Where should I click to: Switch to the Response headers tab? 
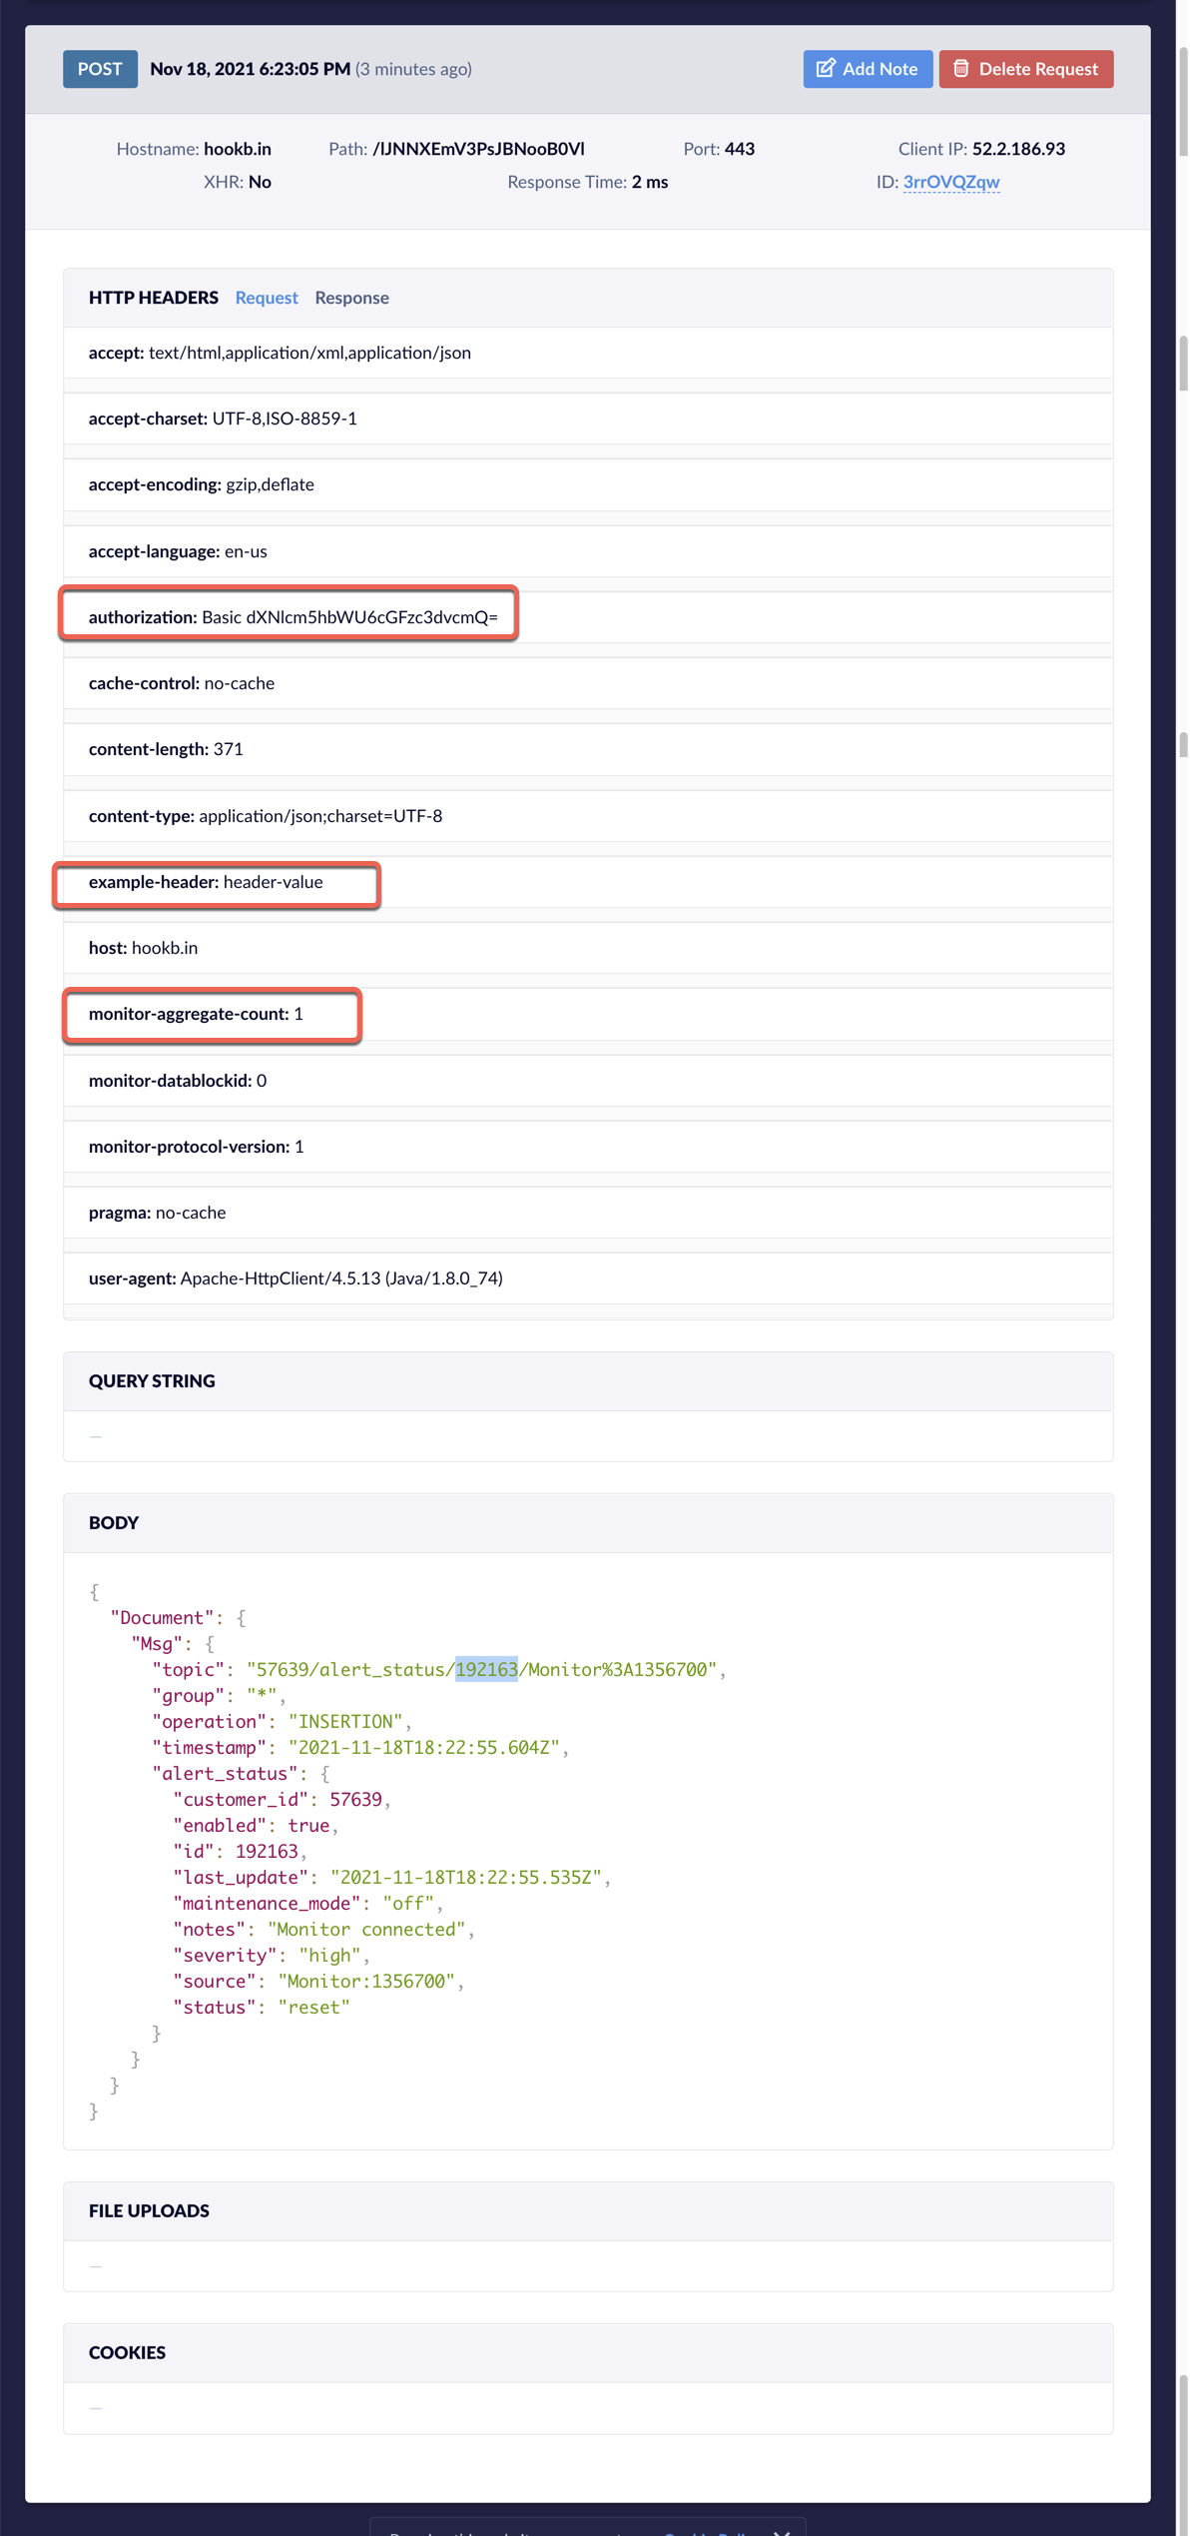[351, 298]
